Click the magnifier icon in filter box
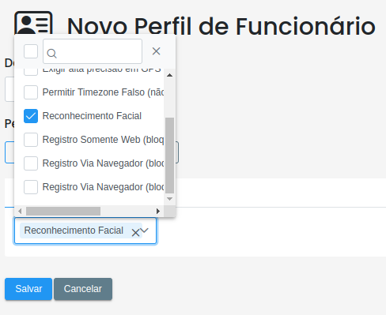 pyautogui.click(x=51, y=54)
